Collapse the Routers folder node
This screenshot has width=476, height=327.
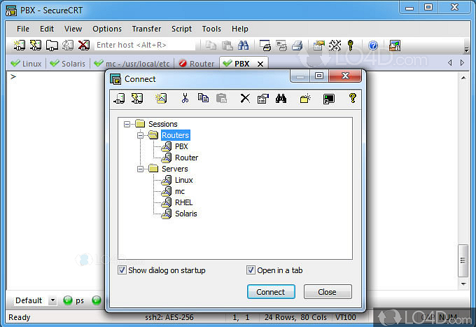coord(140,135)
